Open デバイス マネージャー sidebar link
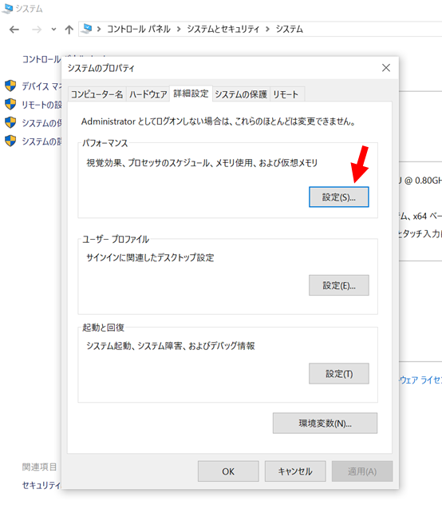Screen dimensions: 442x505 point(41,86)
